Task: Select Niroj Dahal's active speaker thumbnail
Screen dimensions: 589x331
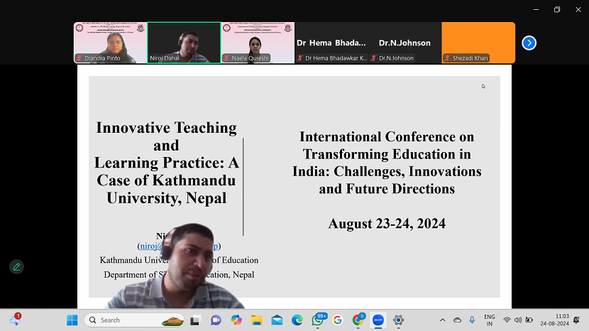Action: coord(184,43)
